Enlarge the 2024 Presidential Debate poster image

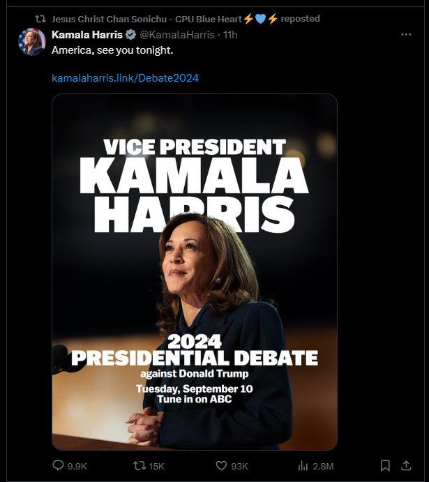pos(195,272)
